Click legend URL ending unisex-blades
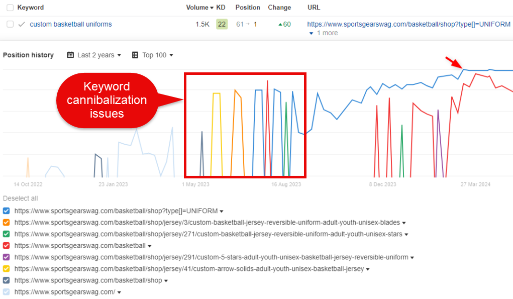 pyautogui.click(x=207, y=223)
